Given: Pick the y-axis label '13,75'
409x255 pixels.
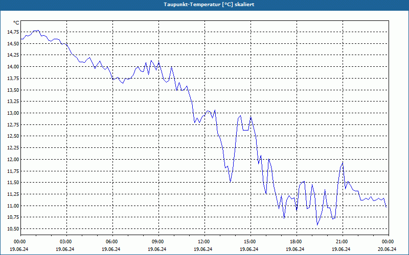Looking at the screenshot, I should tap(13, 79).
